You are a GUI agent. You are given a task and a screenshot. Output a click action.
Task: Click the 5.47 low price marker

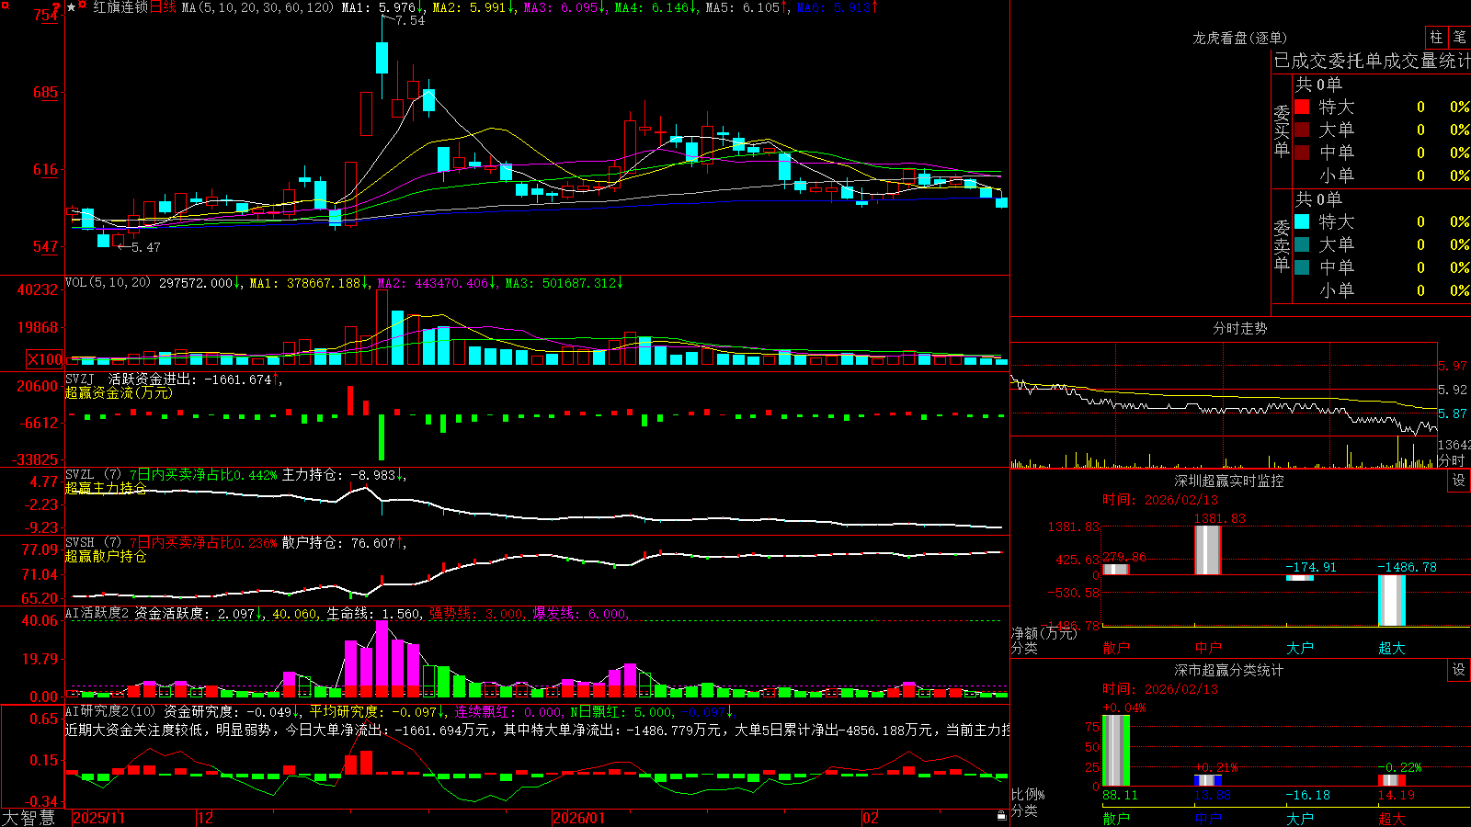[x=146, y=247]
